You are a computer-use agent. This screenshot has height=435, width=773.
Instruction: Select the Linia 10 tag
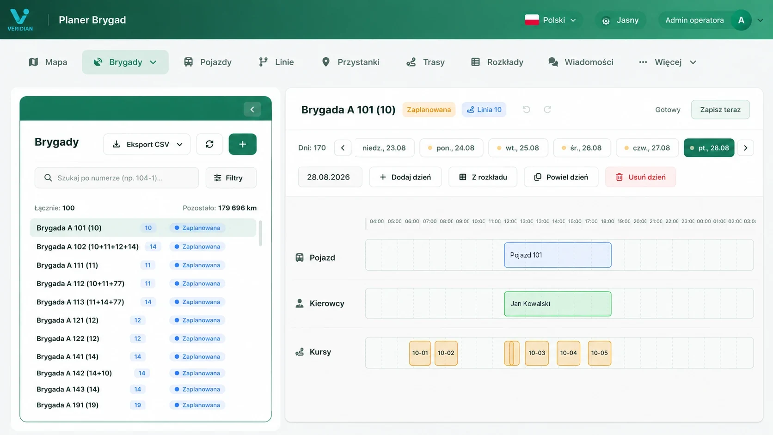[484, 110]
